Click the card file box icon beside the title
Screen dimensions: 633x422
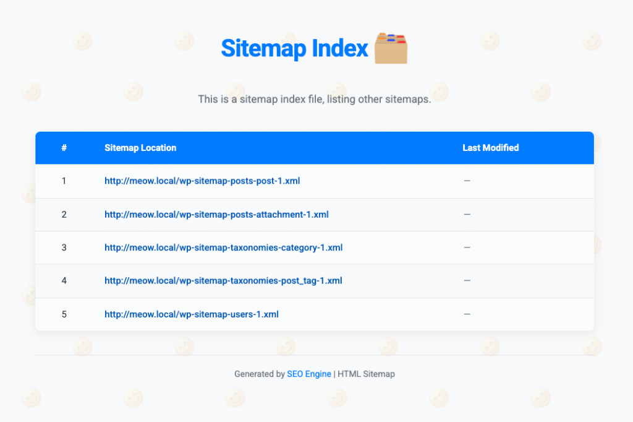click(x=391, y=48)
